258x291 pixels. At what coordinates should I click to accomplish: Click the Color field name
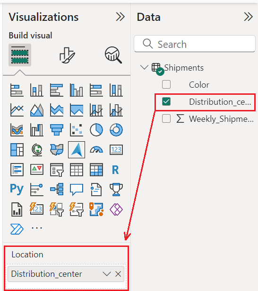pyautogui.click(x=199, y=85)
